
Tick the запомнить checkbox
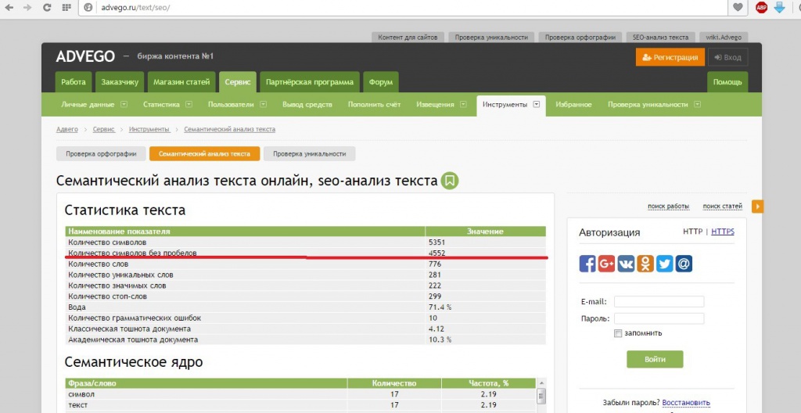pyautogui.click(x=618, y=333)
